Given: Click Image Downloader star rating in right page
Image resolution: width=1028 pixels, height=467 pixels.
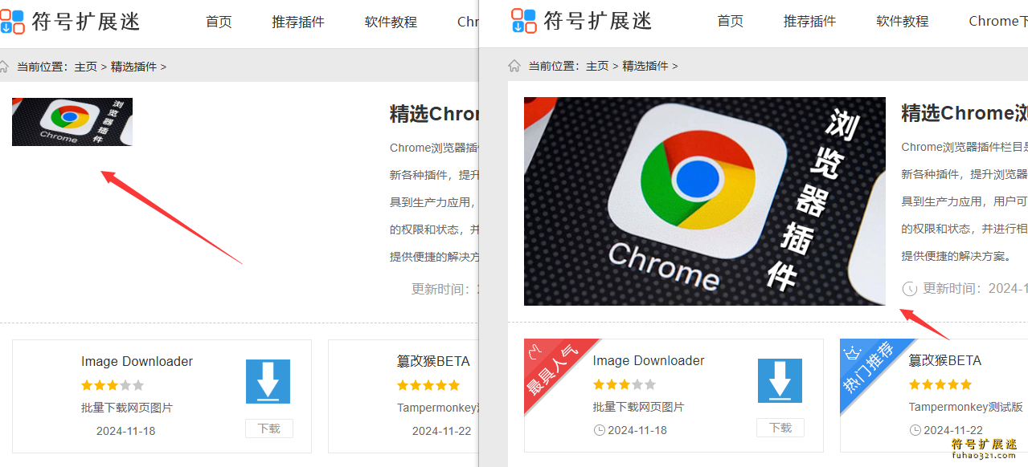Looking at the screenshot, I should (x=625, y=384).
